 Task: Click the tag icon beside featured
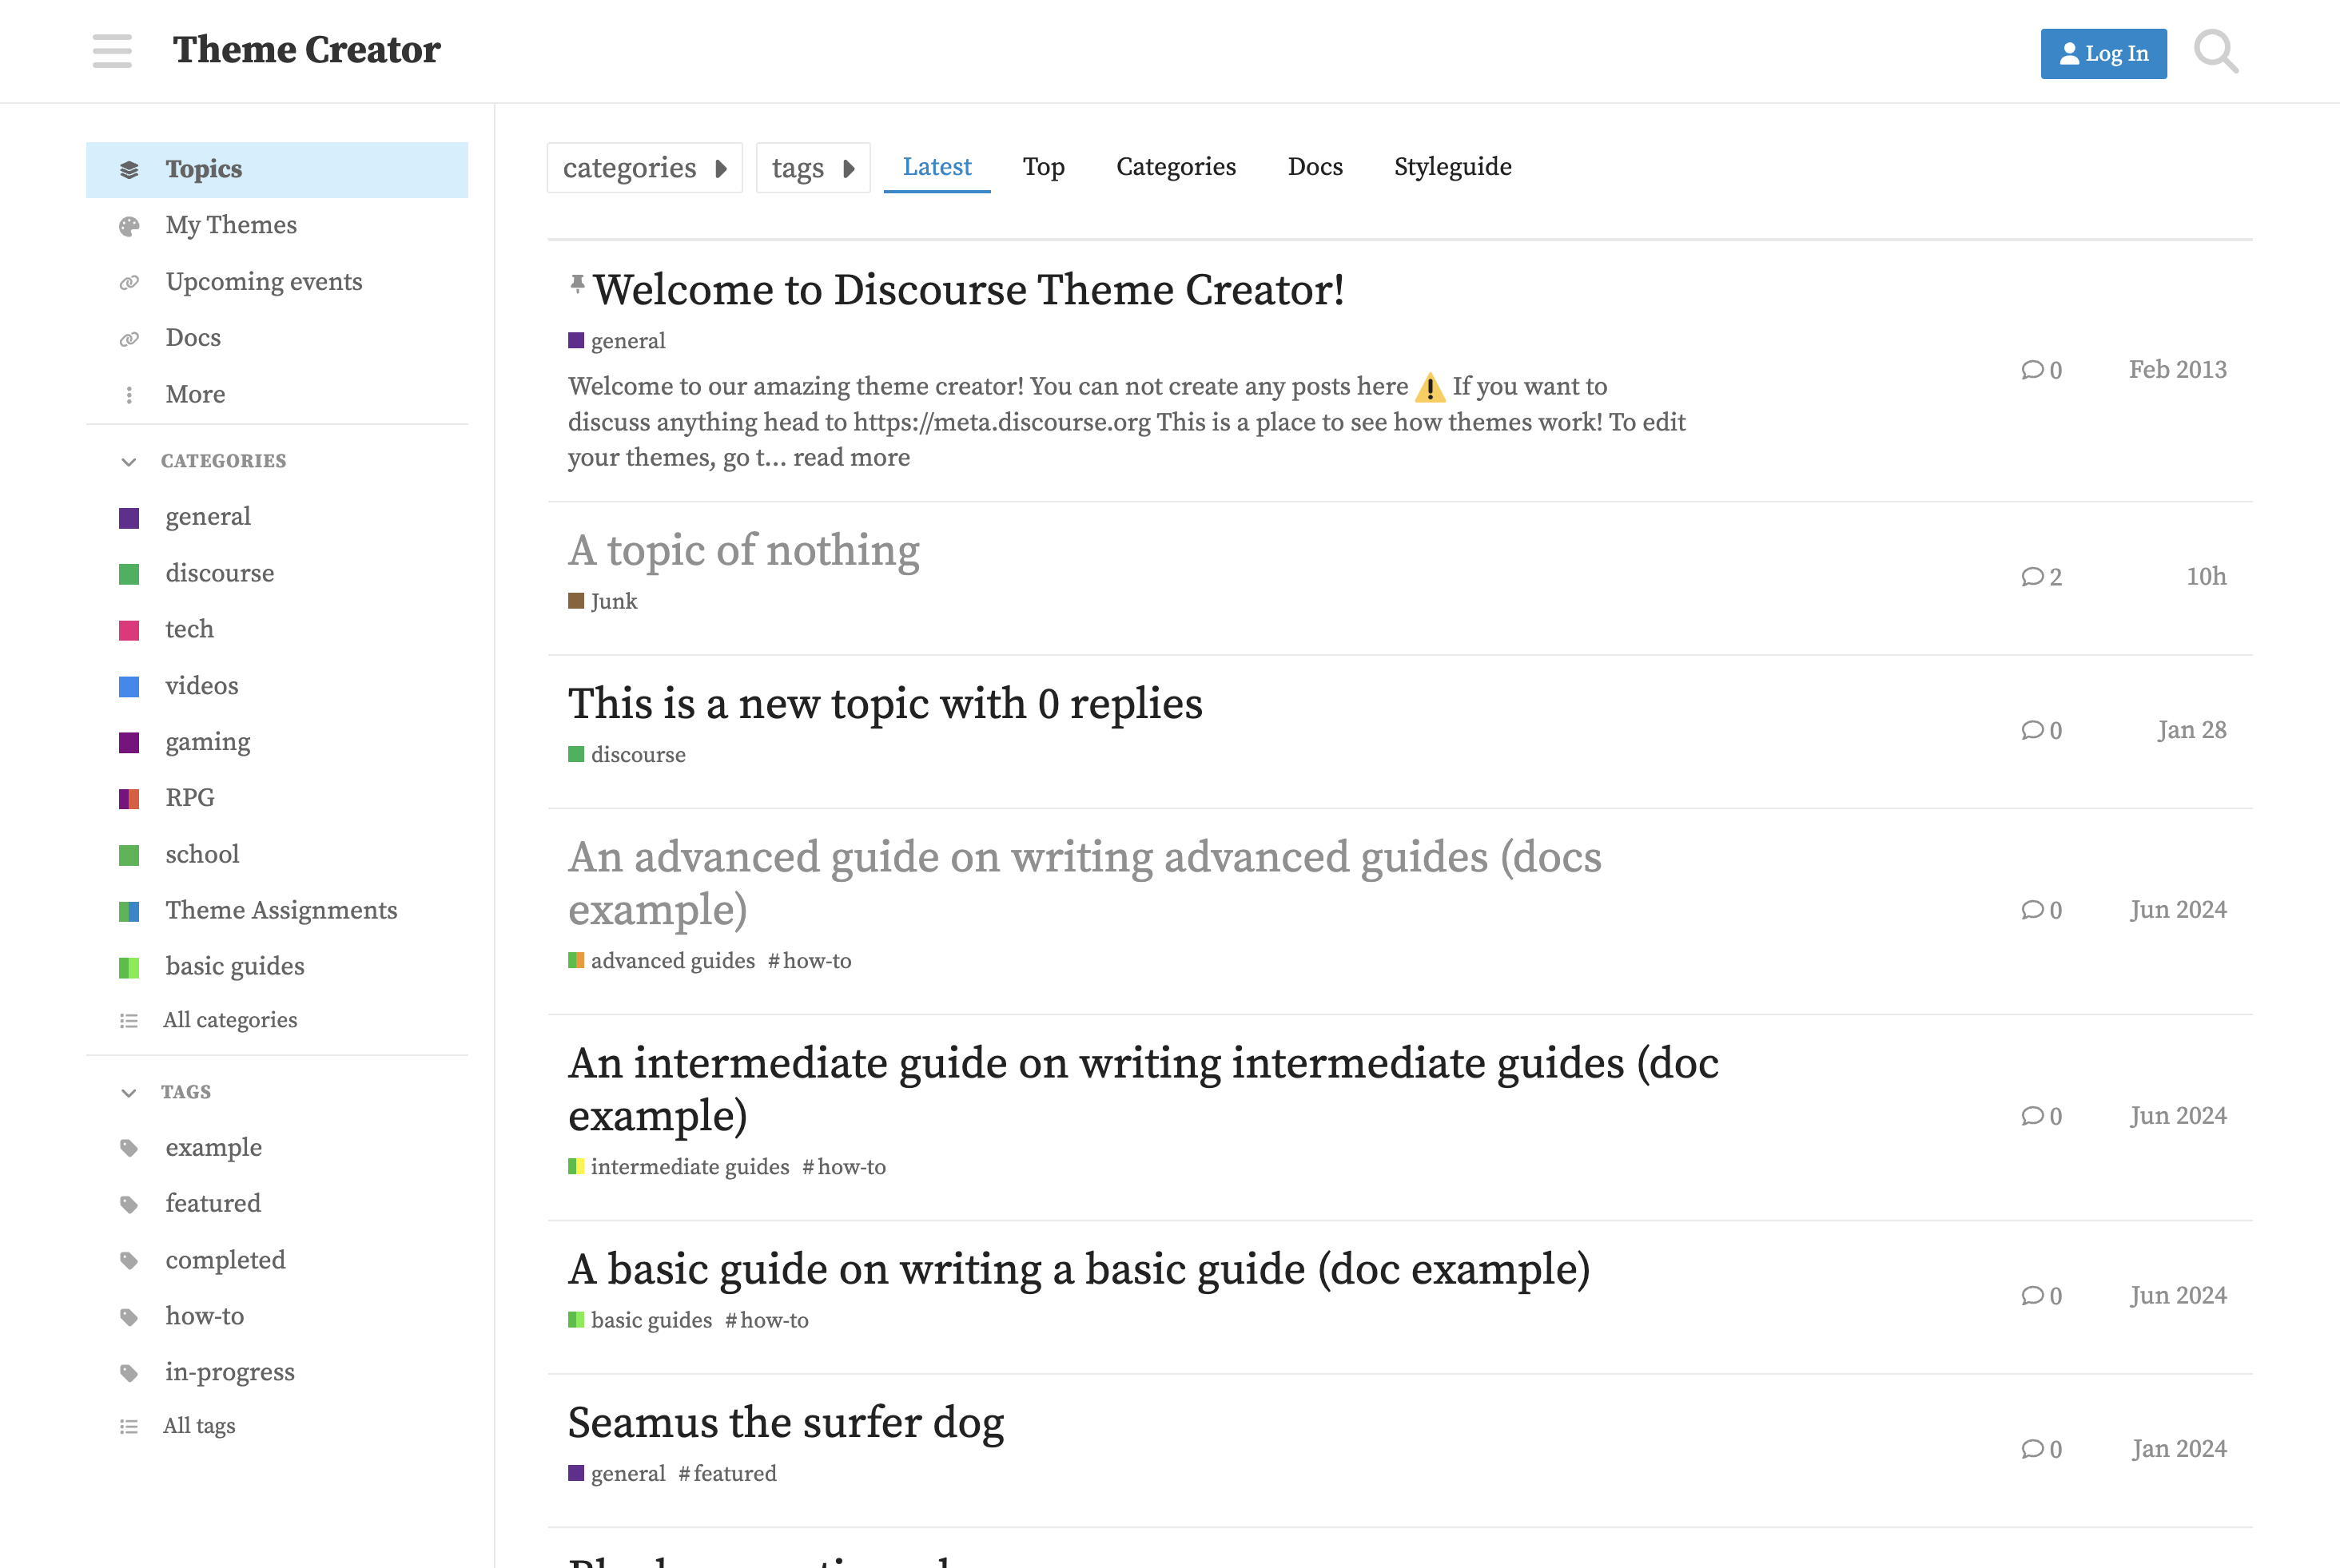[129, 1204]
